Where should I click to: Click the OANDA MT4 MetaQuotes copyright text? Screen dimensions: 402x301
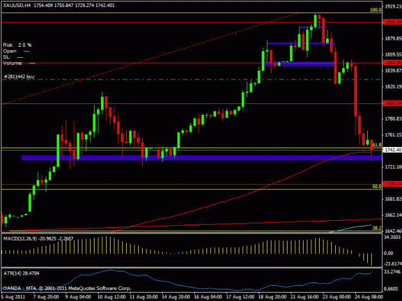pos(67,288)
